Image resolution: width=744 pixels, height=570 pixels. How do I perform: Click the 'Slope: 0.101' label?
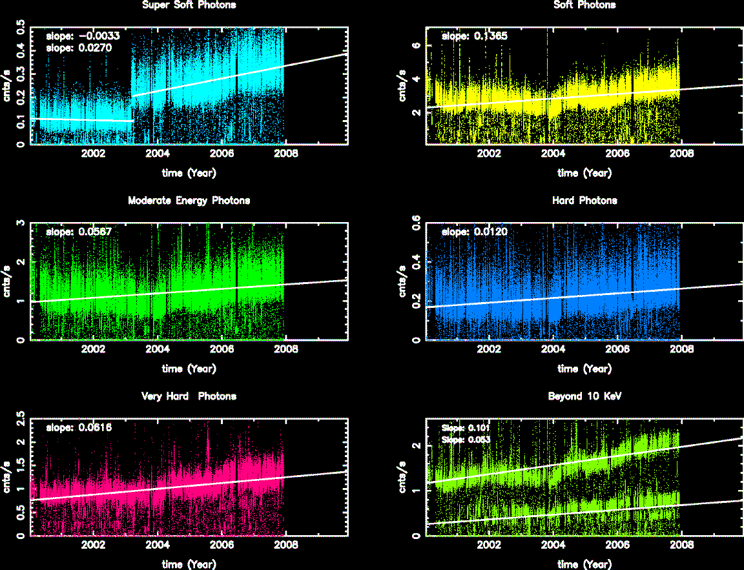click(x=466, y=428)
